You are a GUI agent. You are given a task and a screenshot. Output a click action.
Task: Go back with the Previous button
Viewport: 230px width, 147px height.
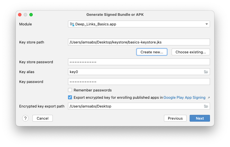[x=175, y=118]
